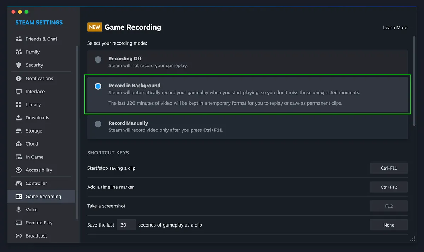
Task: Click the Interface monitor icon
Action: click(19, 92)
